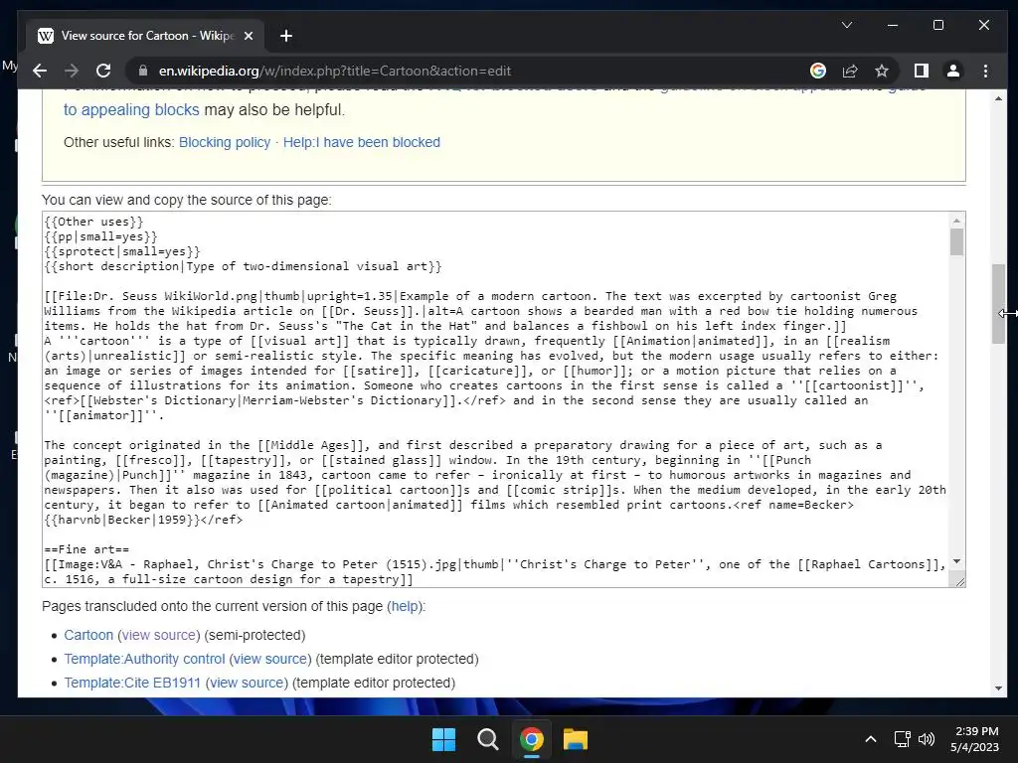The width and height of the screenshot is (1018, 763).
Task: Open Windows taskbar search
Action: [487, 739]
